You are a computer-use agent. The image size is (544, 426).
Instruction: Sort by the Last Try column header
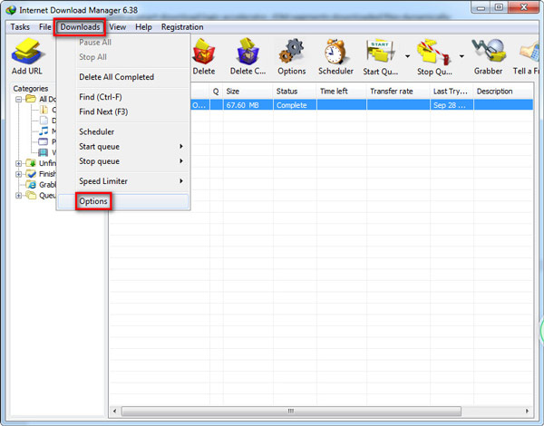[x=452, y=92]
